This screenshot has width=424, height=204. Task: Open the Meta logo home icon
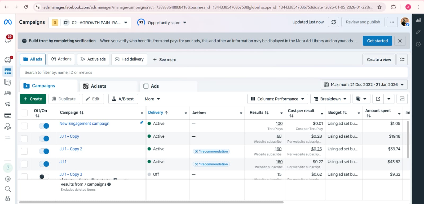point(8,22)
